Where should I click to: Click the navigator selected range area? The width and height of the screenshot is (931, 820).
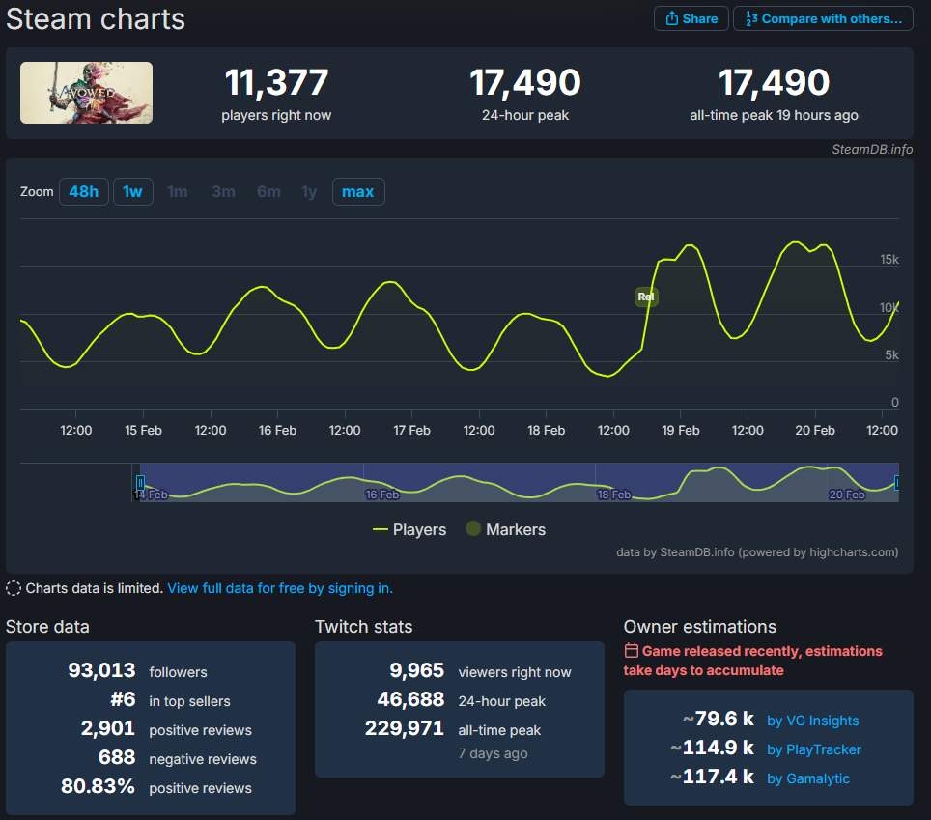(519, 482)
